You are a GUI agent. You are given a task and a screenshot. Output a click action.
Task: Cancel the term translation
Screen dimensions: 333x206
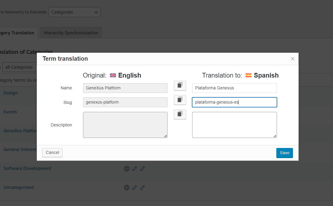(52, 153)
